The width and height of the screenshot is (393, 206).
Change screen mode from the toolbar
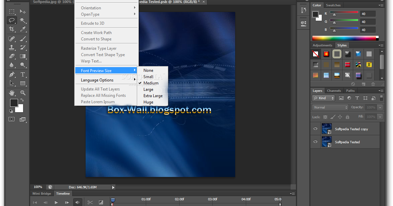point(23,120)
